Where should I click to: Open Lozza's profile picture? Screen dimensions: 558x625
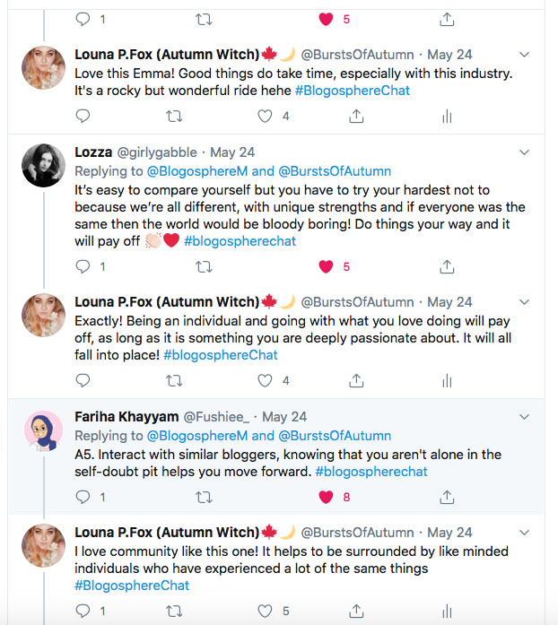pyautogui.click(x=42, y=165)
